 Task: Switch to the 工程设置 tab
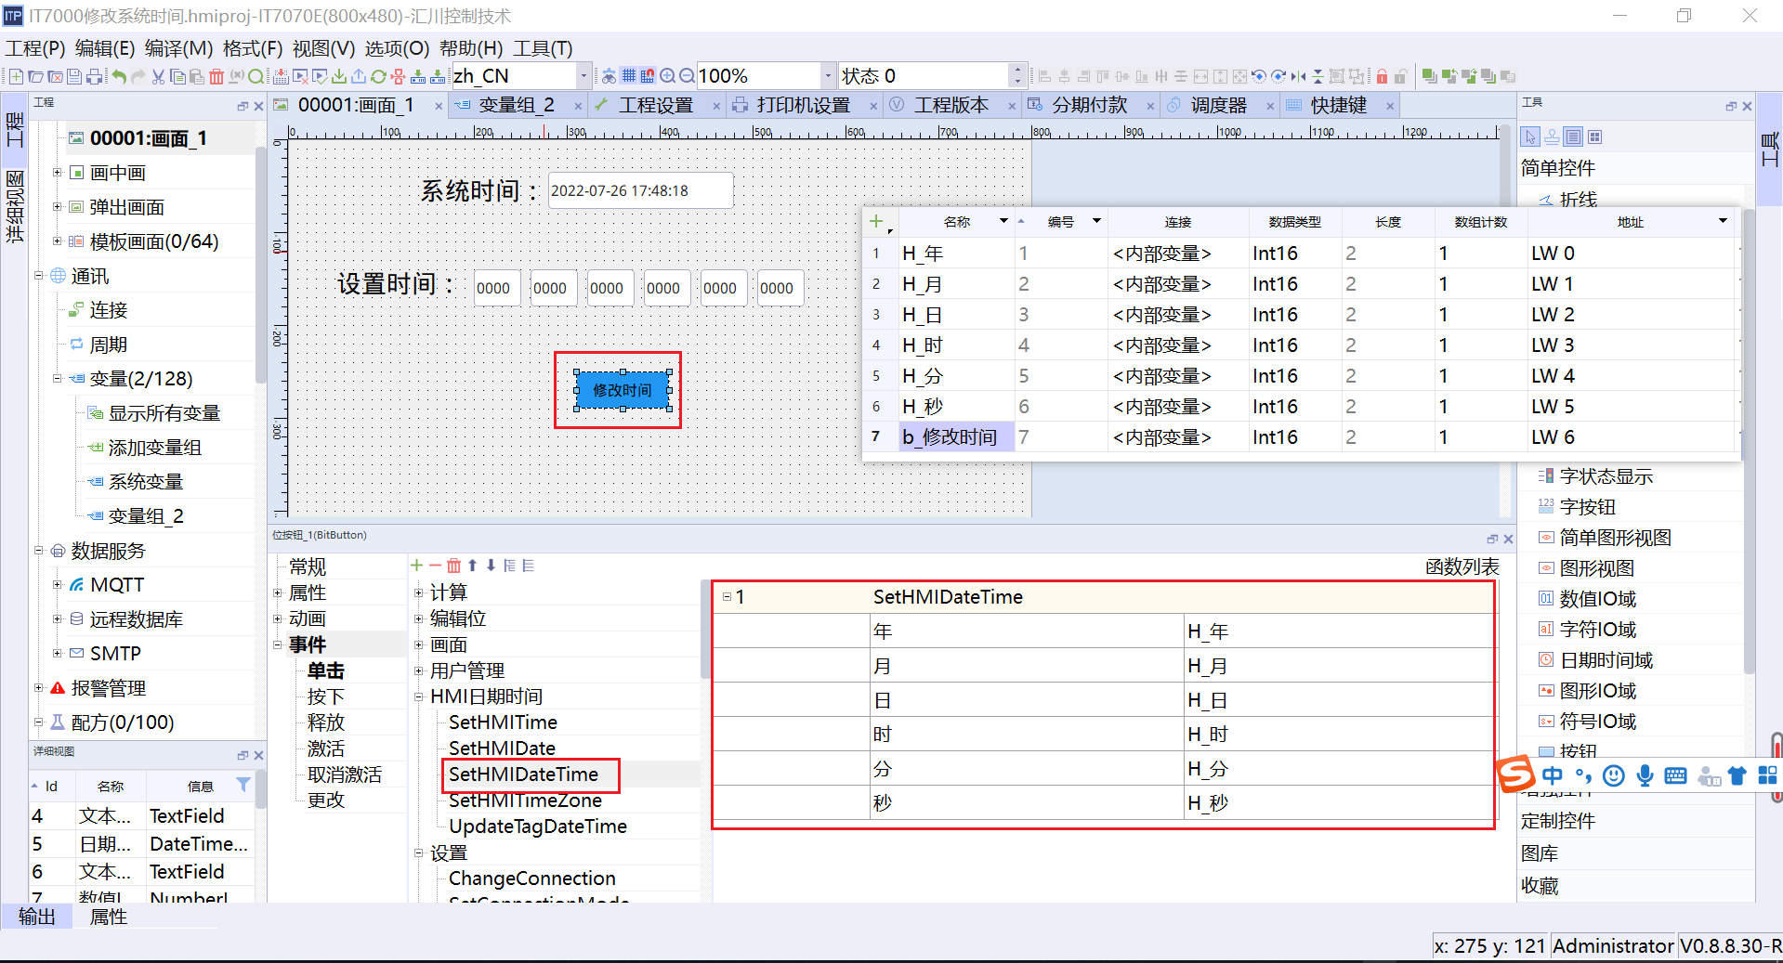[656, 106]
